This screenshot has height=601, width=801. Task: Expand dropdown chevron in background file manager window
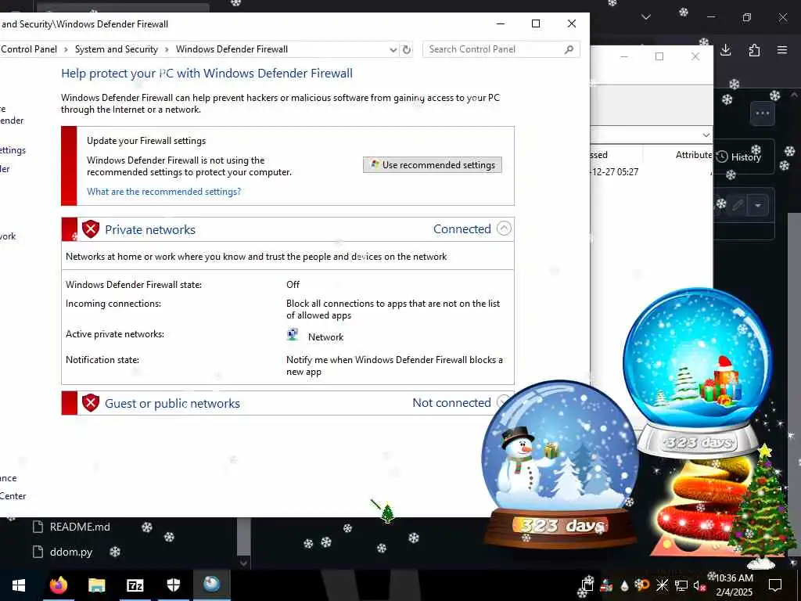click(x=706, y=135)
